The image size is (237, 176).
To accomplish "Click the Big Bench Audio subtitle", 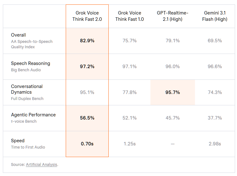I will point(26,70).
